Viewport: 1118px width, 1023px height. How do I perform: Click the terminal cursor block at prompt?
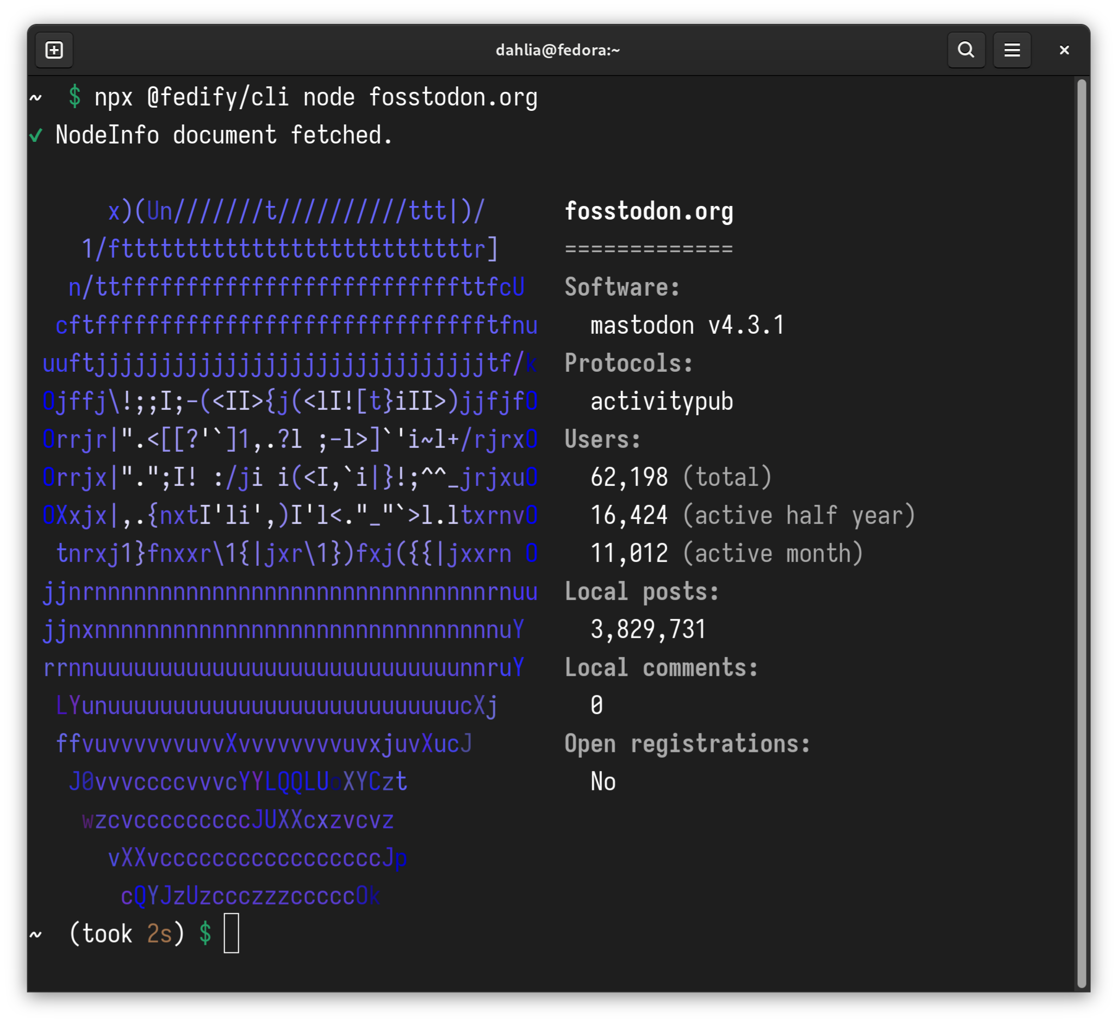[x=231, y=934]
